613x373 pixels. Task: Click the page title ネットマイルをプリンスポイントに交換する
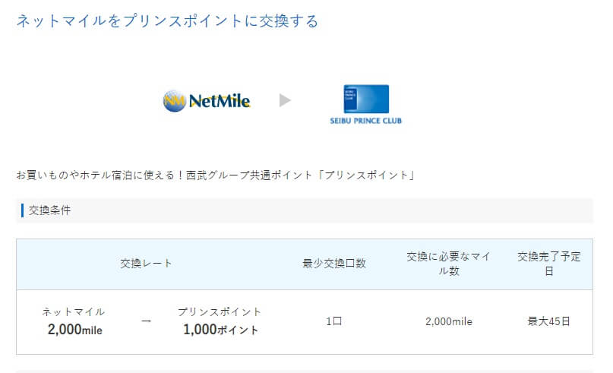[x=167, y=21]
